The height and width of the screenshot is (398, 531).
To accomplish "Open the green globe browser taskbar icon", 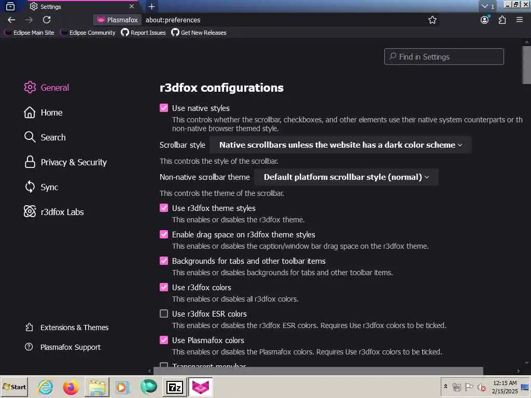I will click(x=148, y=387).
